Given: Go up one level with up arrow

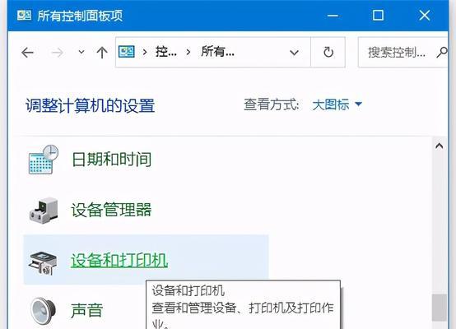Looking at the screenshot, I should pos(102,53).
